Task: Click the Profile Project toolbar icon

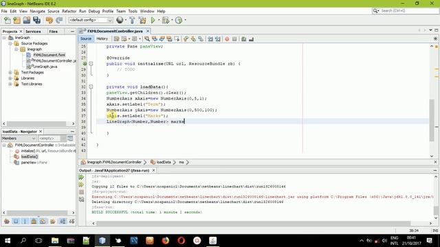Action: coord(179,20)
